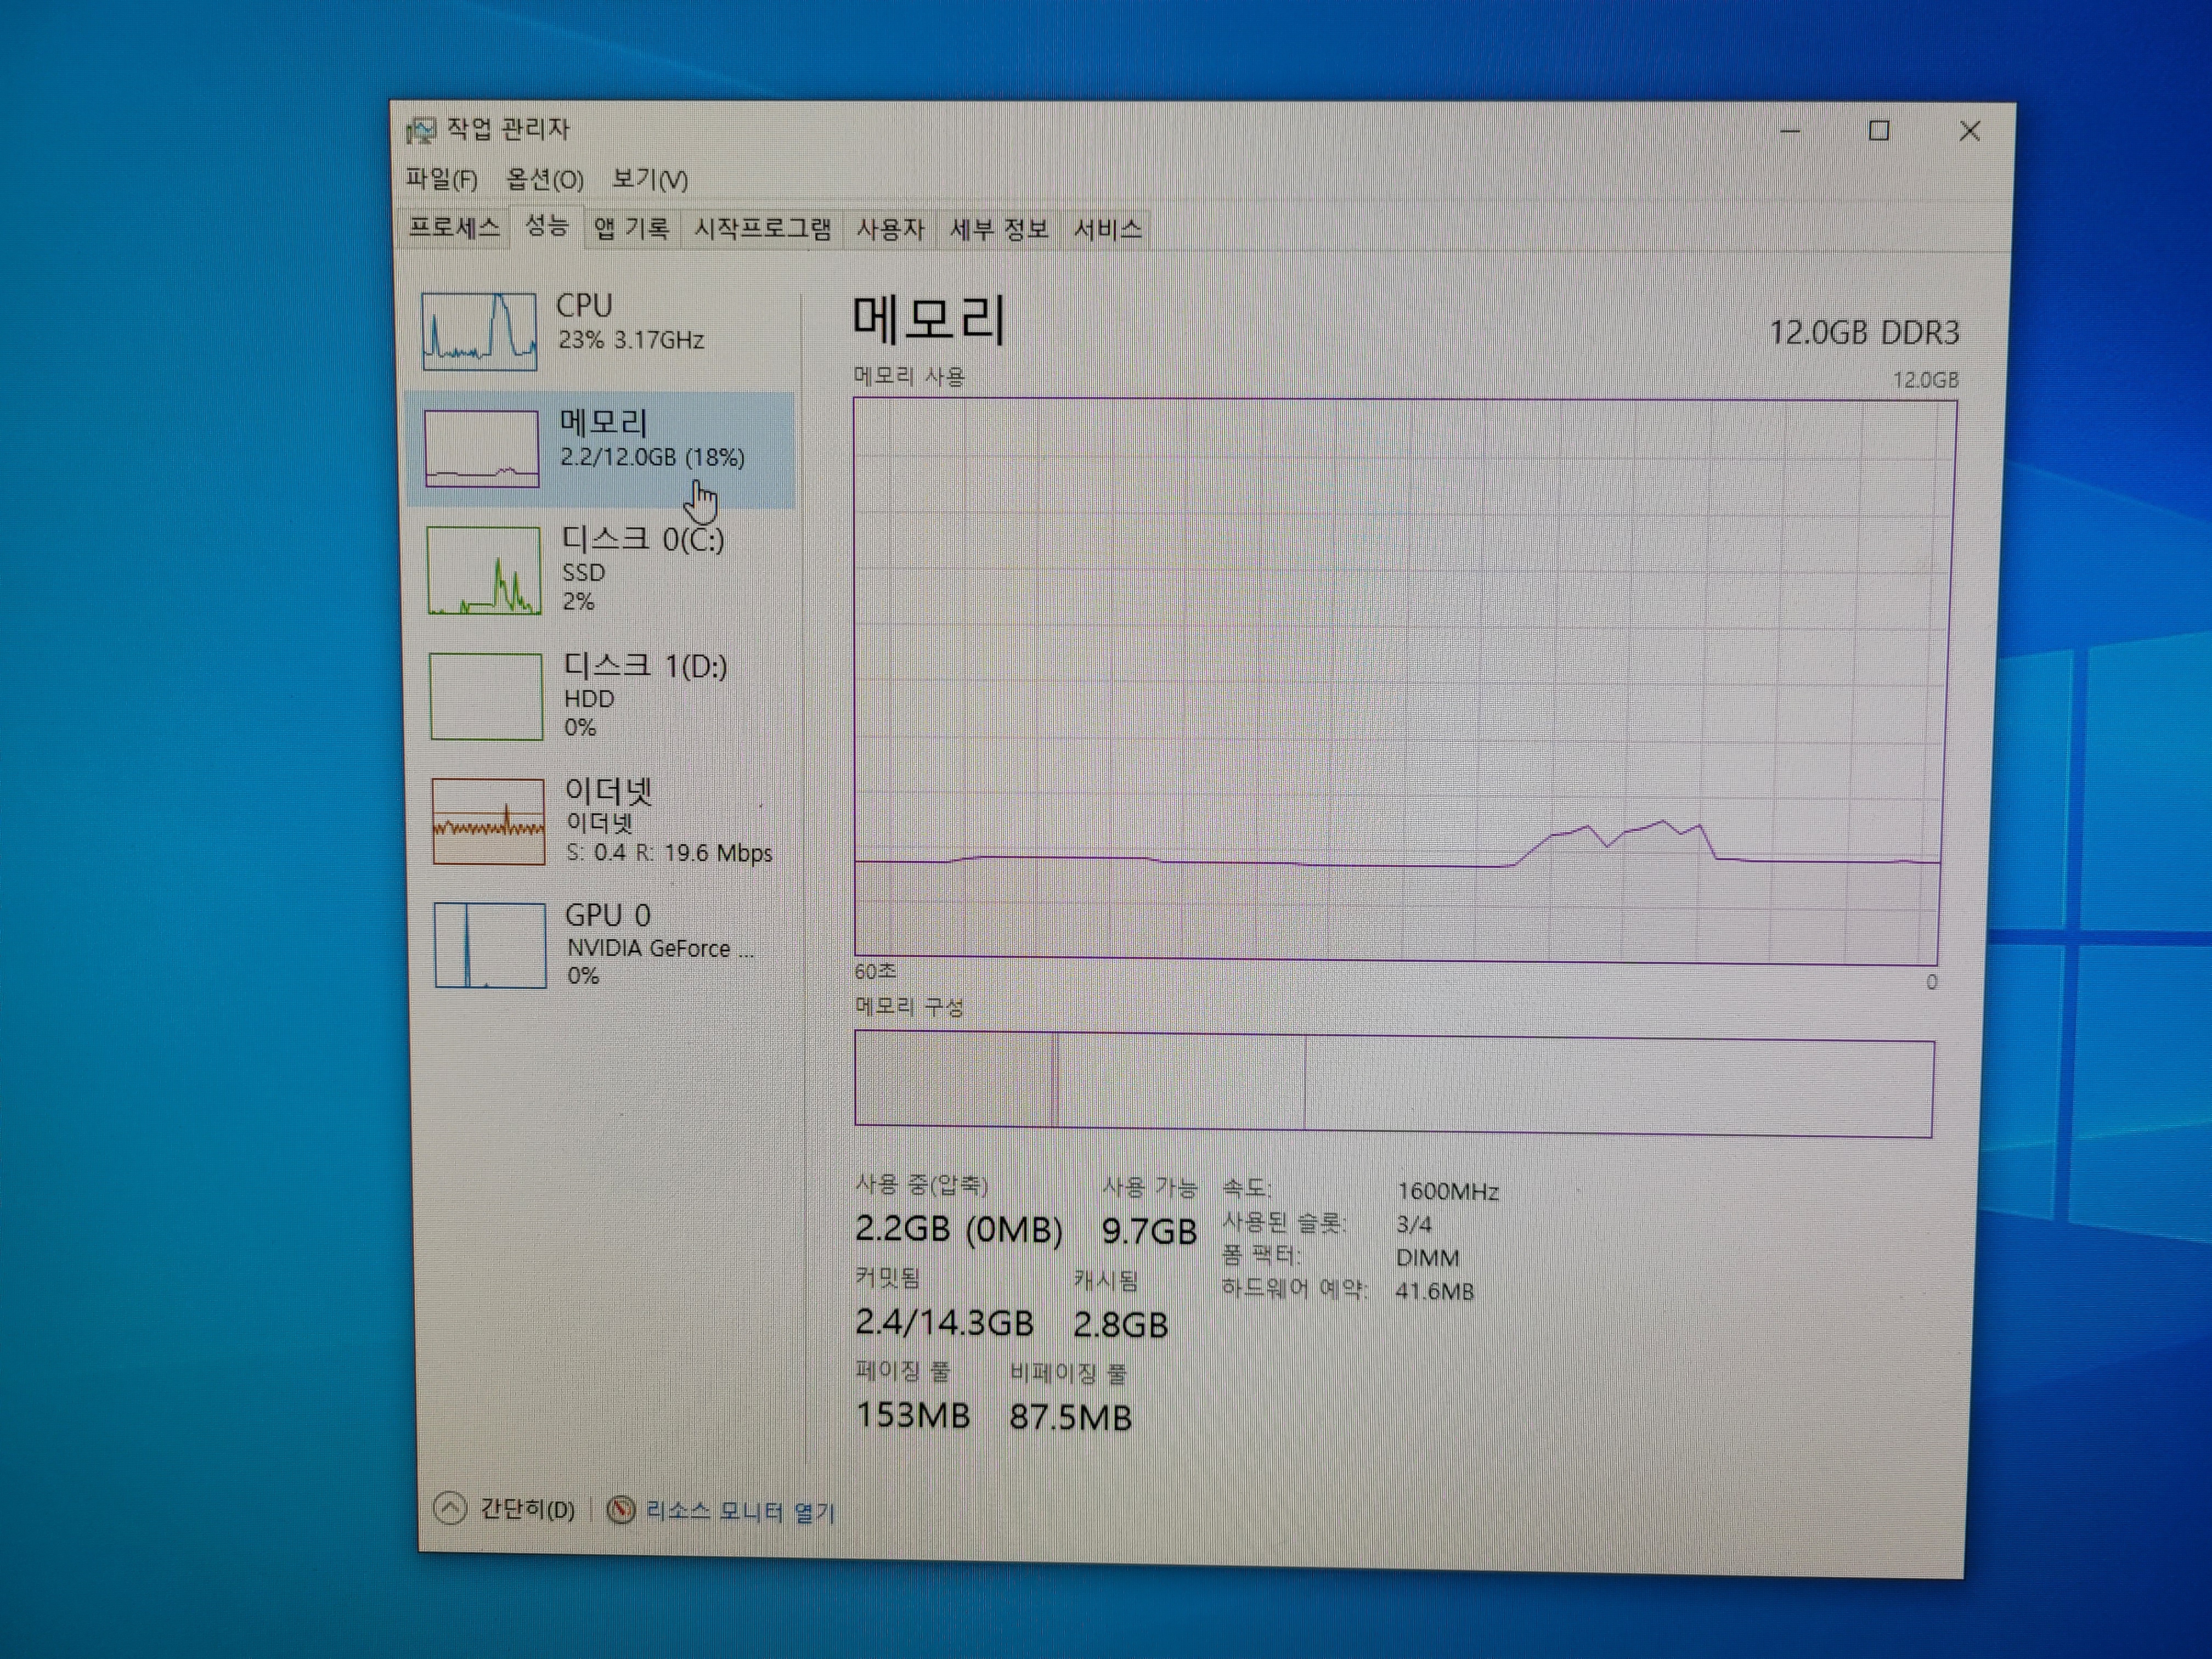Maximize the 작업 관리자 window
This screenshot has height=1659, width=2212.
tap(1879, 131)
